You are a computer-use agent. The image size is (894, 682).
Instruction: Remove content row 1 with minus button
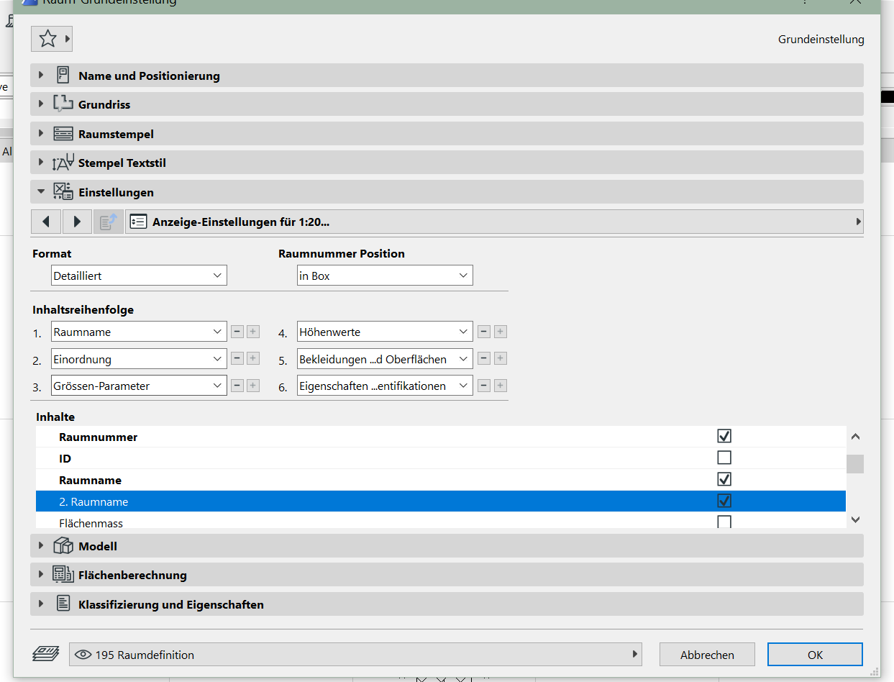click(237, 332)
